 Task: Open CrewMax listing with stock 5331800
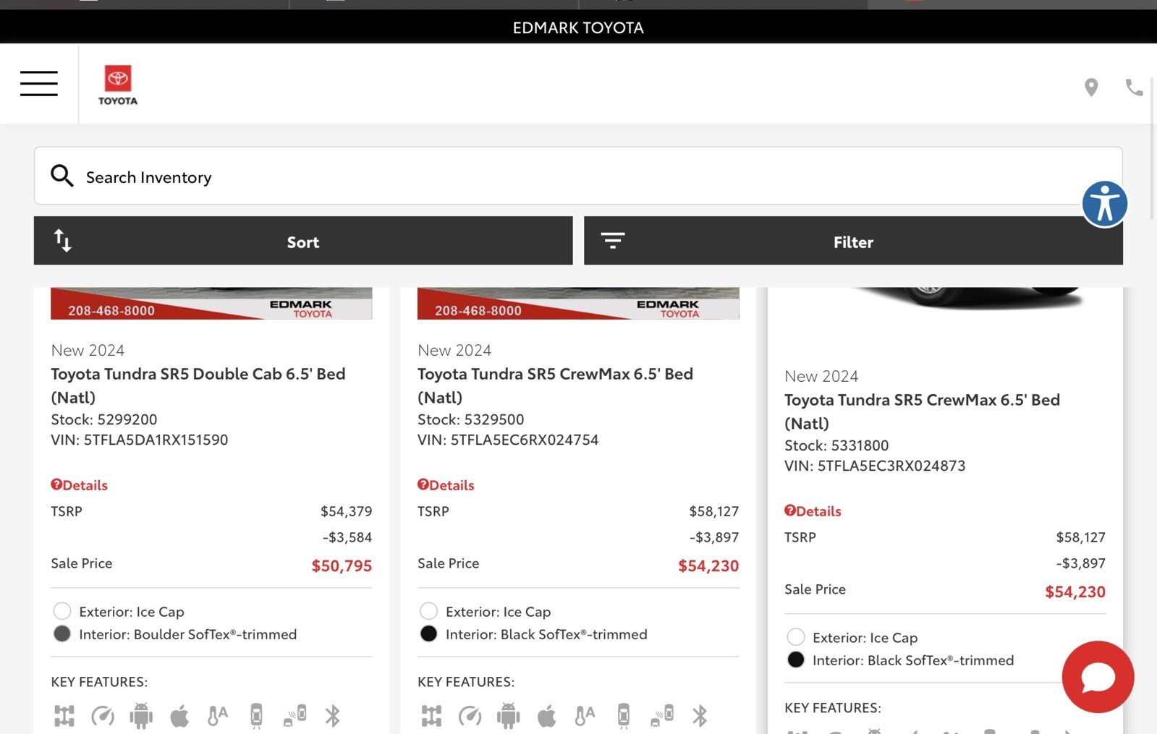(x=922, y=411)
